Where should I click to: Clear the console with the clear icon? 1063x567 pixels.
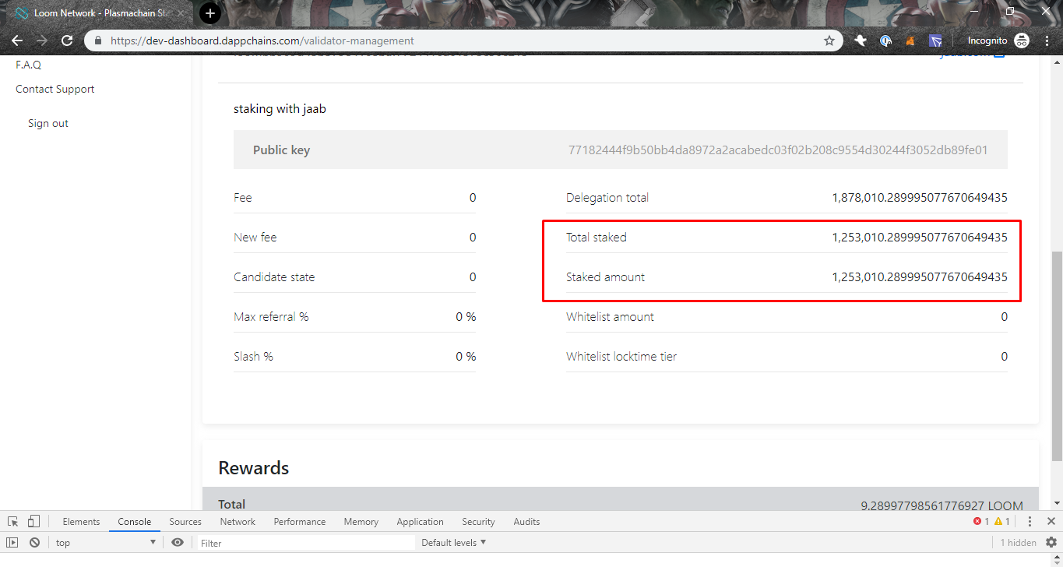pos(34,541)
